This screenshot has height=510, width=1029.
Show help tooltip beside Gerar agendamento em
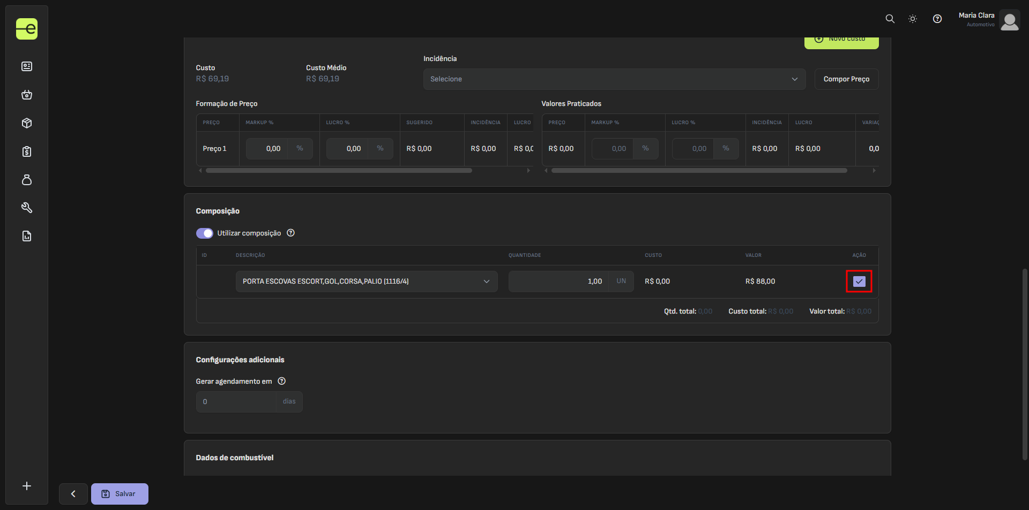coord(282,381)
